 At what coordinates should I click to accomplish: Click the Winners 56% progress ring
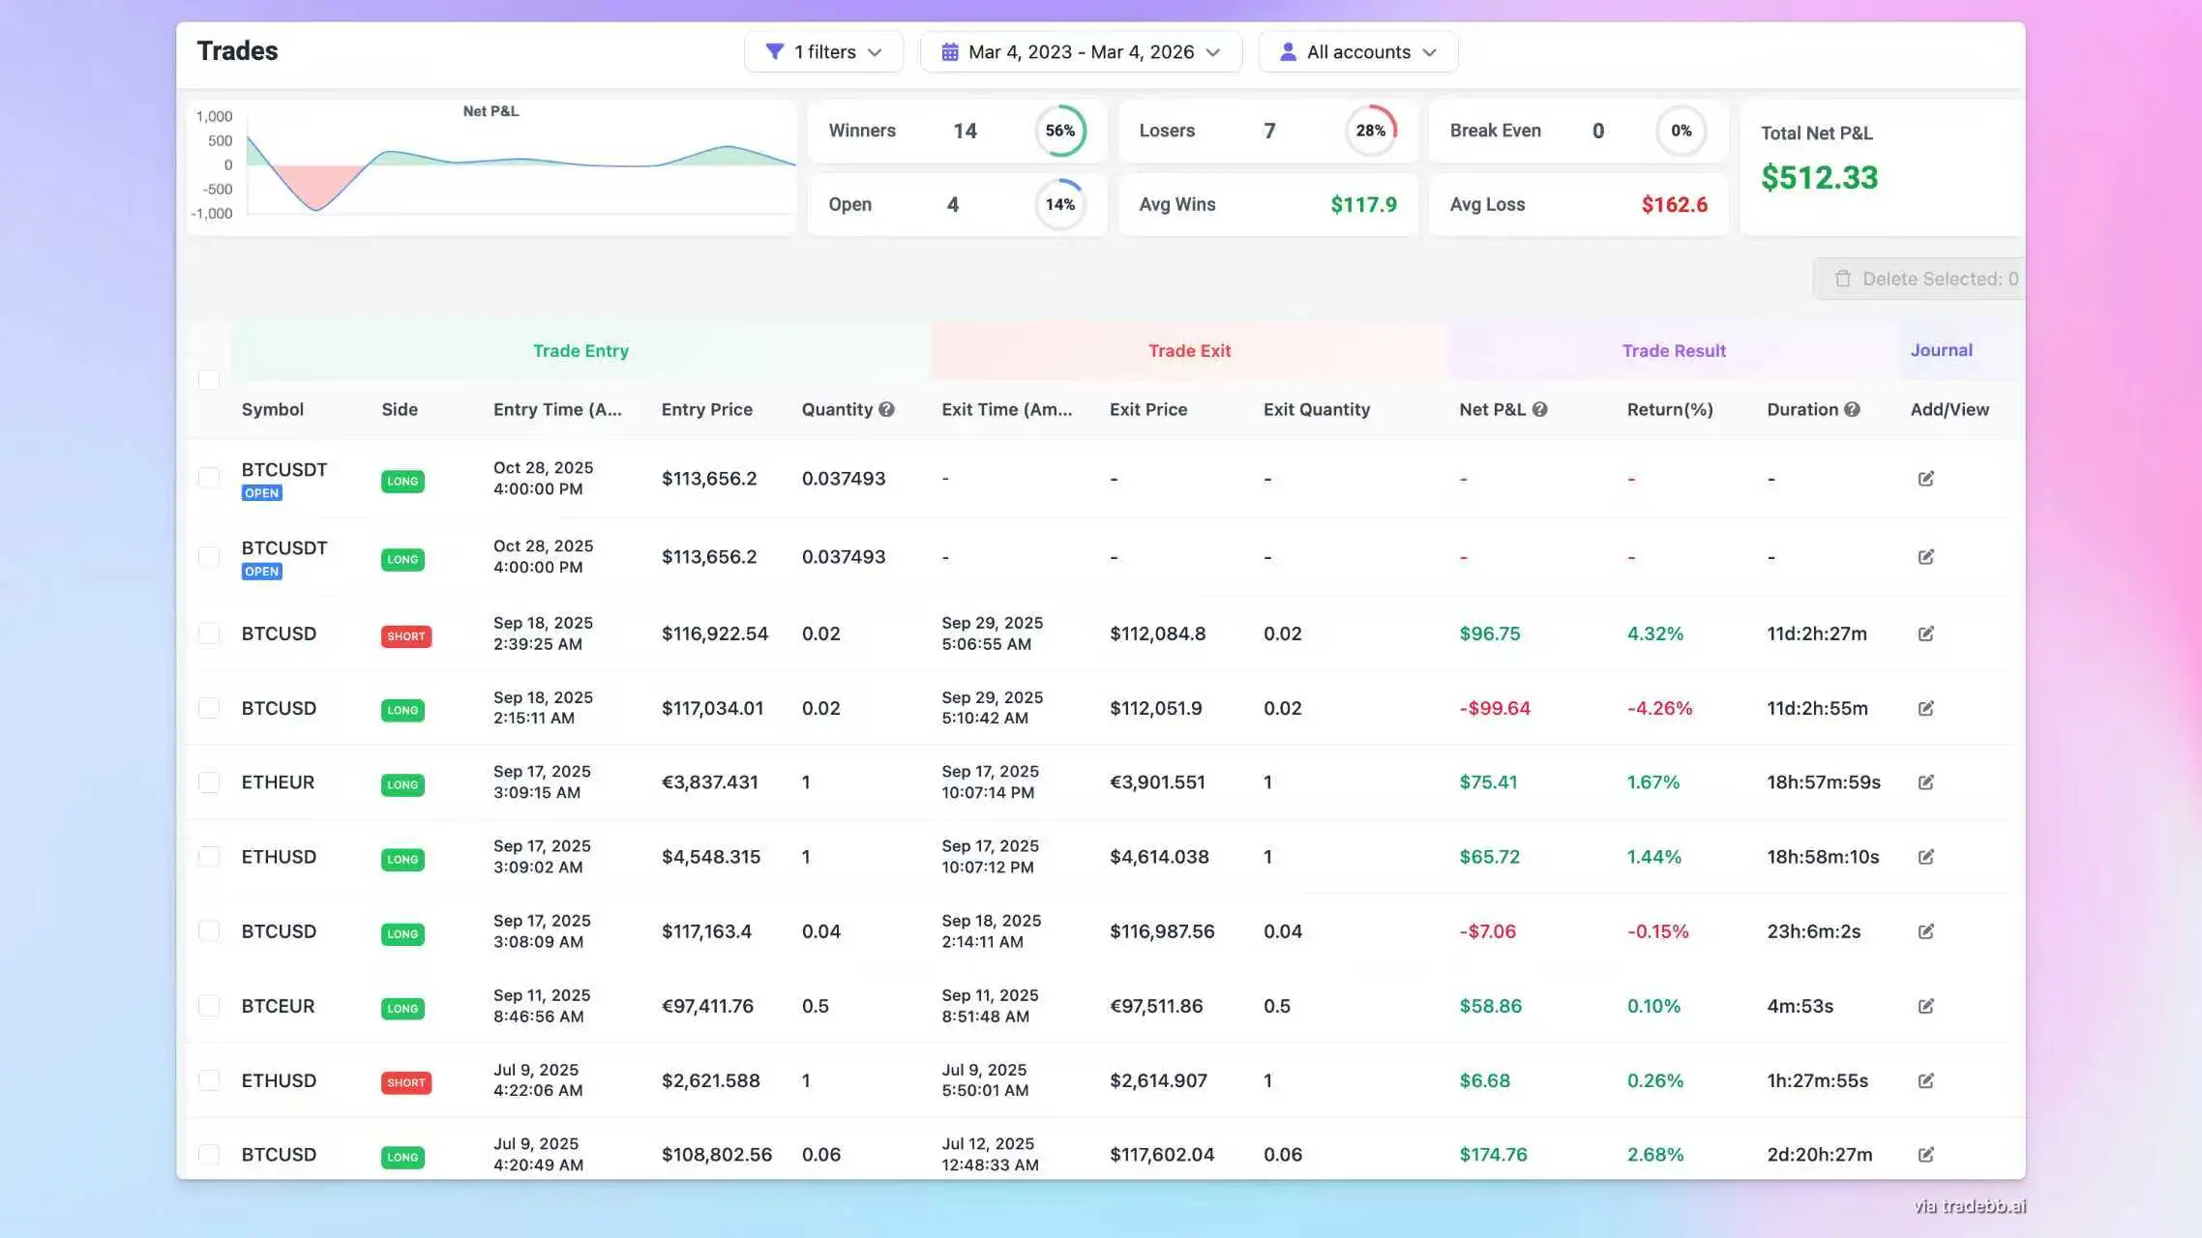[x=1059, y=131]
